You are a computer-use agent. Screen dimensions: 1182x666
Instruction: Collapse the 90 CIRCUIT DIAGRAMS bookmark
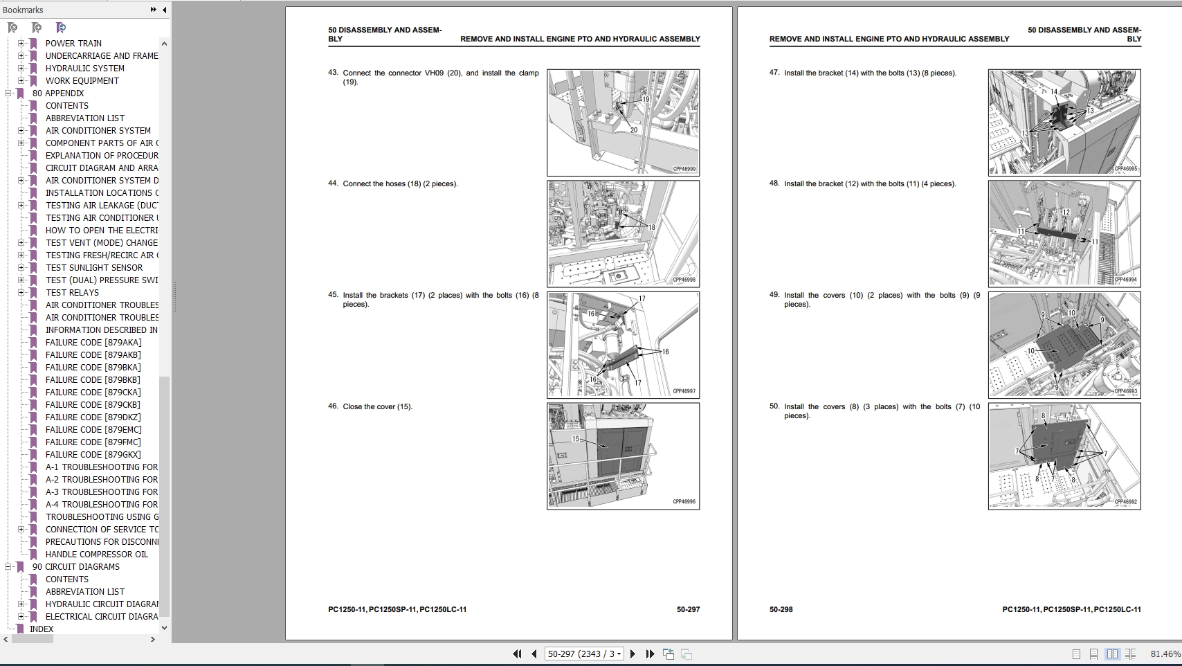point(8,566)
